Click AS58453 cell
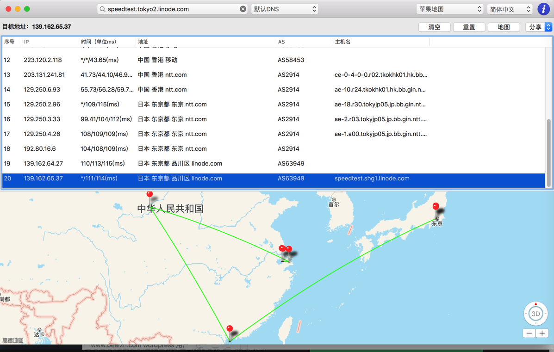The image size is (554, 352). pyautogui.click(x=291, y=60)
